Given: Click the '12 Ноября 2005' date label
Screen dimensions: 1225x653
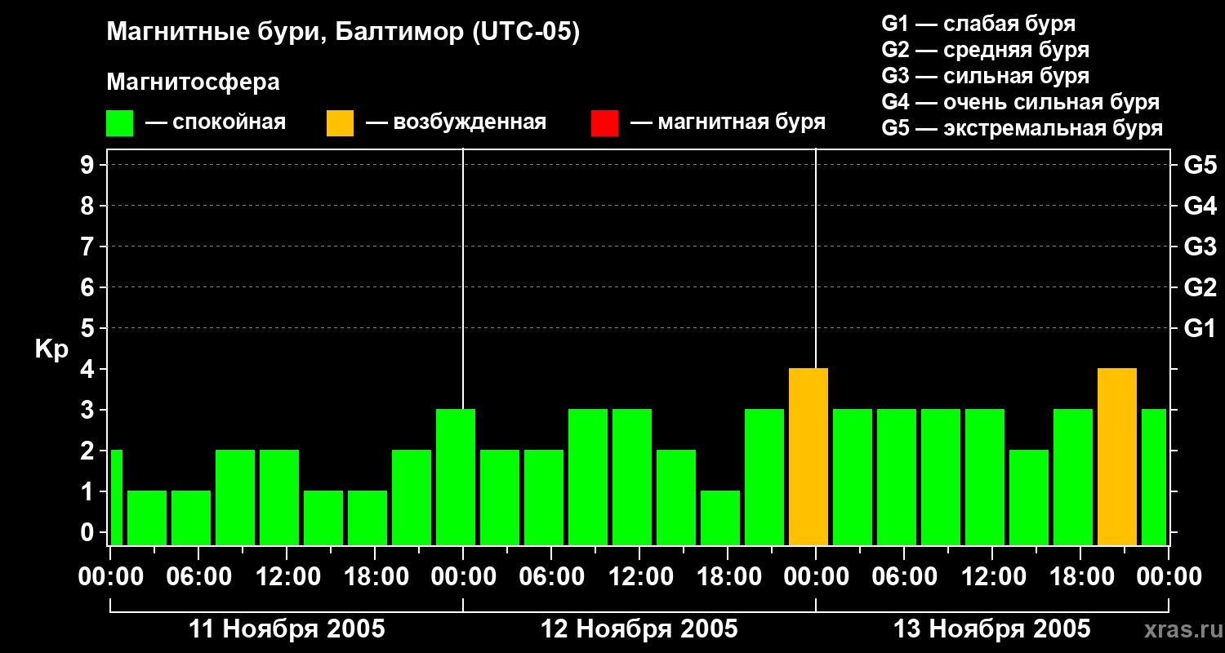Looking at the screenshot, I should click(x=639, y=629).
